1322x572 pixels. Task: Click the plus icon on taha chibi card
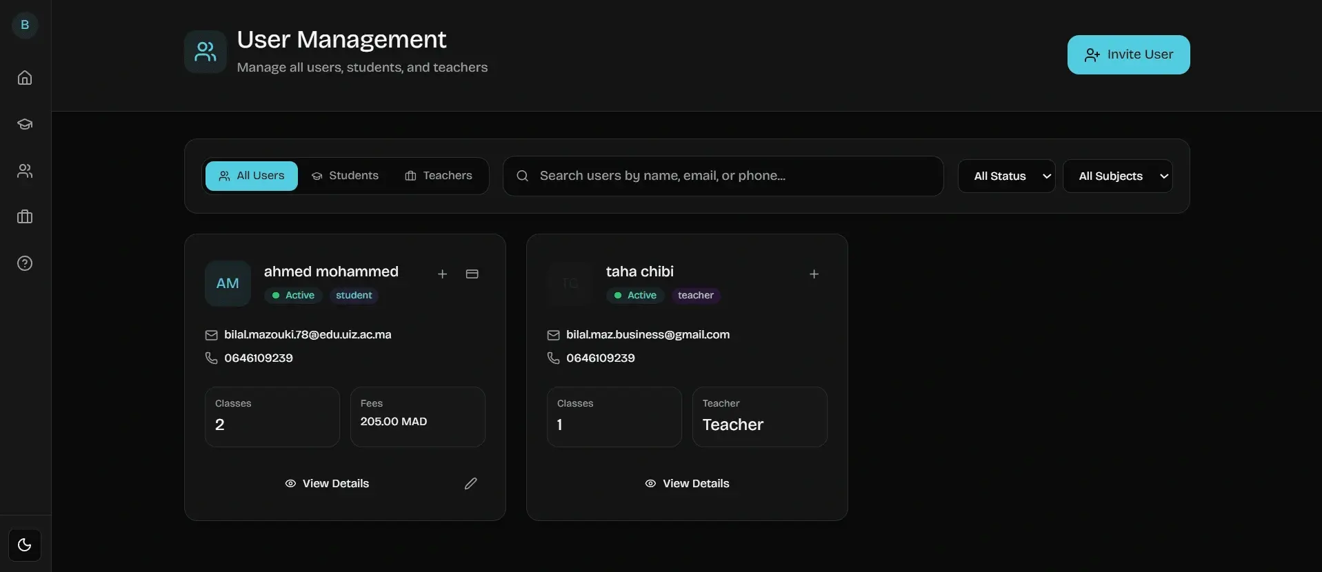pyautogui.click(x=814, y=274)
